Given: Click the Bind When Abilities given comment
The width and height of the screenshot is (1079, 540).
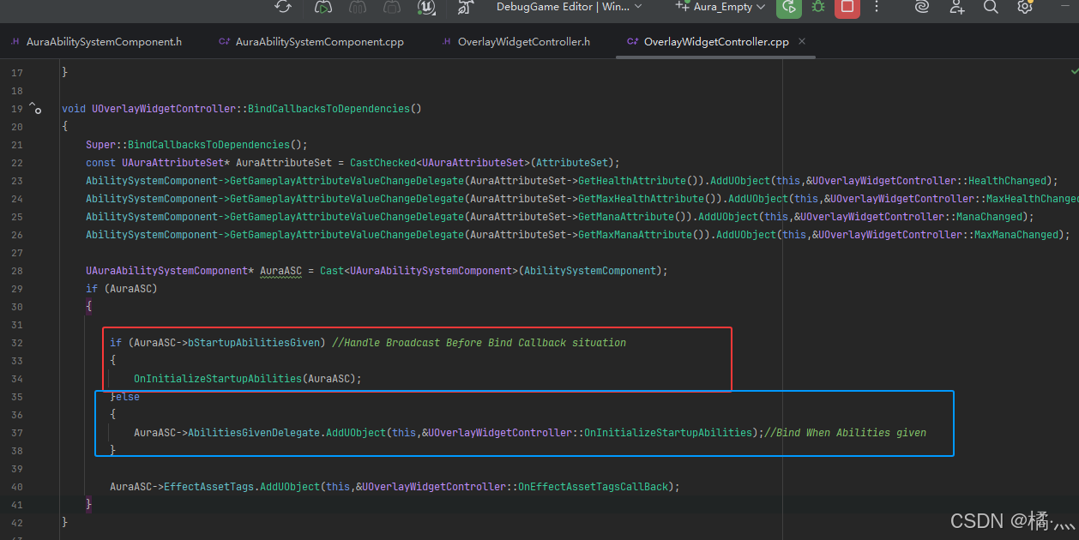Looking at the screenshot, I should pyautogui.click(x=845, y=433).
